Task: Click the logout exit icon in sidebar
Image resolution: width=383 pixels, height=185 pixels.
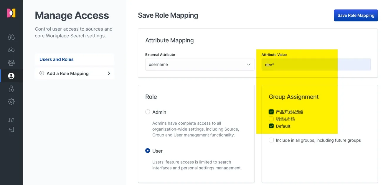Action: (11, 129)
